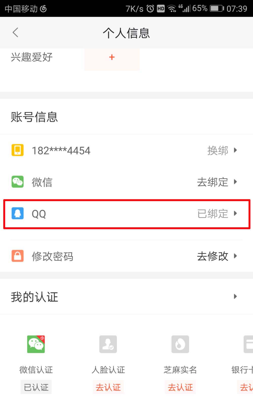Tap 去认证 under 人脸认证
The width and height of the screenshot is (253, 407).
coord(108,387)
